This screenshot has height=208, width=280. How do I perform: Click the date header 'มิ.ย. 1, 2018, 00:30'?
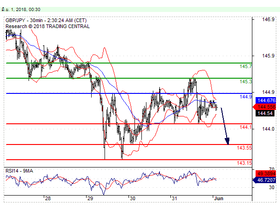pos(21,10)
